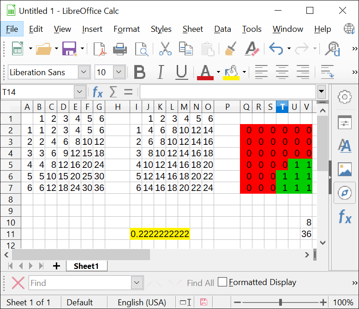This screenshot has height=309, width=359.
Task: Open the Format menu
Action: (x=126, y=29)
